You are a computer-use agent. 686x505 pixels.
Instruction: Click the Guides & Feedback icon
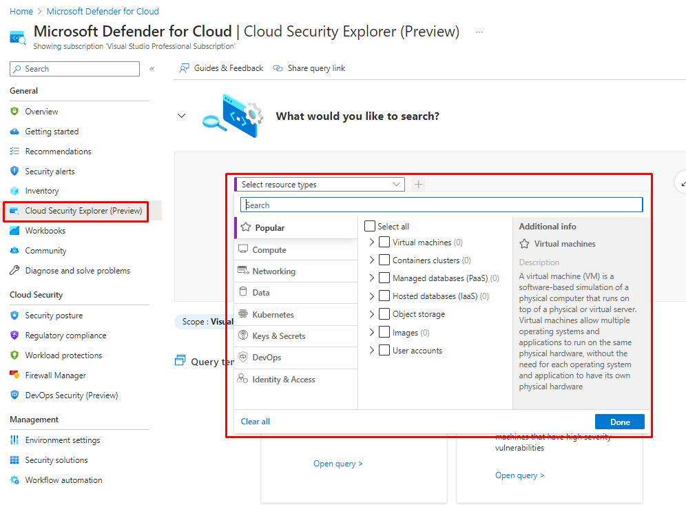184,68
